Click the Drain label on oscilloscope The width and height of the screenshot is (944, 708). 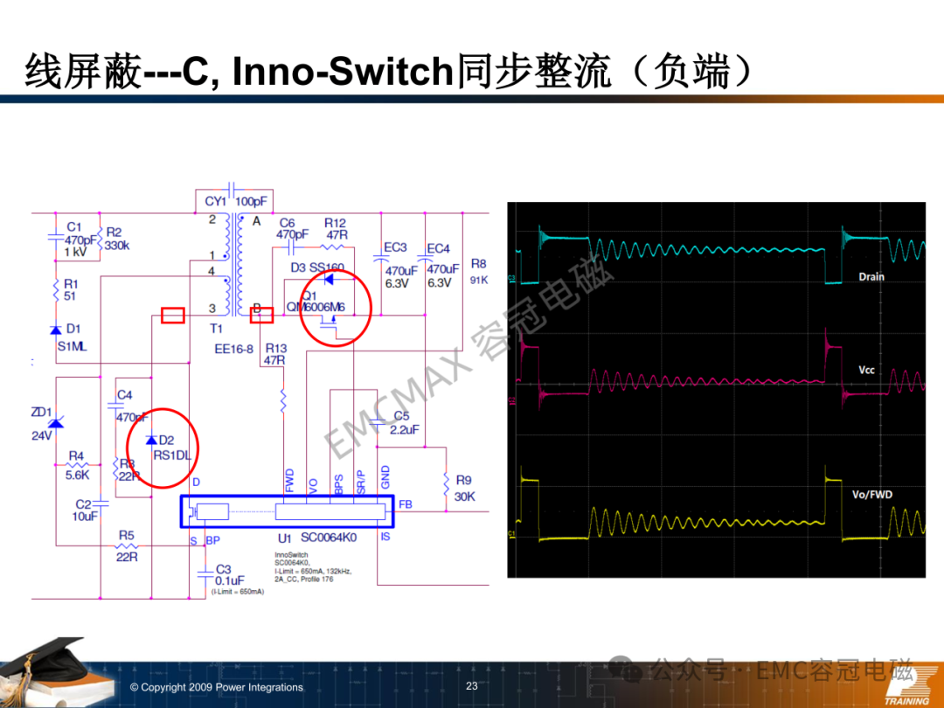871,277
